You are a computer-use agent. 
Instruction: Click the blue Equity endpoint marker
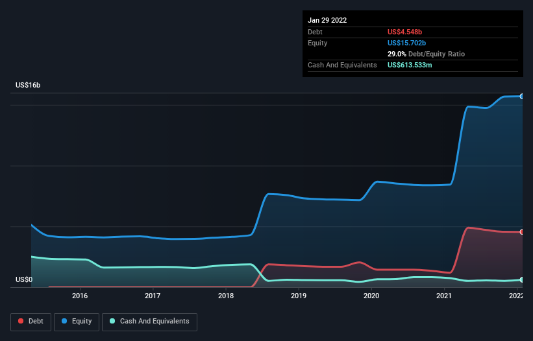522,97
